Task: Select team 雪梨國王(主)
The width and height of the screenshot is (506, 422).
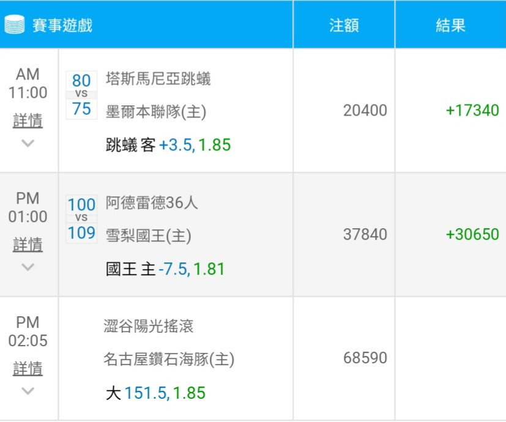Action: 149,236
